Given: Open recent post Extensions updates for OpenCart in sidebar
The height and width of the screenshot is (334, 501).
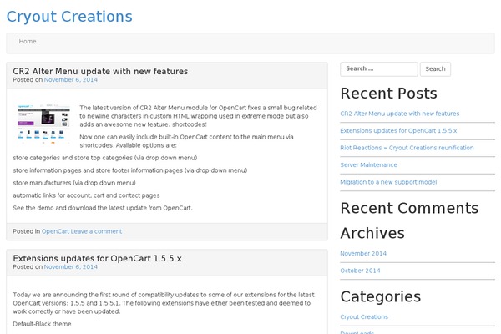Looking at the screenshot, I should [398, 131].
